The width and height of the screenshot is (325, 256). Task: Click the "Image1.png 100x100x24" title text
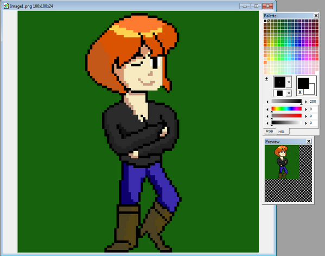click(31, 6)
